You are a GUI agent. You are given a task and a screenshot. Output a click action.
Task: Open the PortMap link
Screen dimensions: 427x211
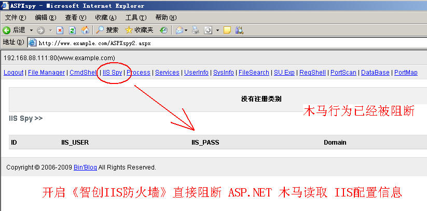coord(406,73)
